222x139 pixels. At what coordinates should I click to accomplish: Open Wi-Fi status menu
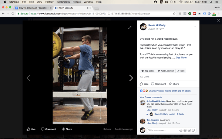coord(181,2)
